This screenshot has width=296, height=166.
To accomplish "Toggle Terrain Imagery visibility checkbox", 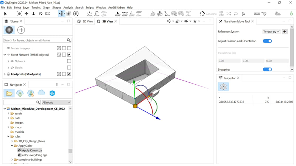I will [x=69, y=48].
